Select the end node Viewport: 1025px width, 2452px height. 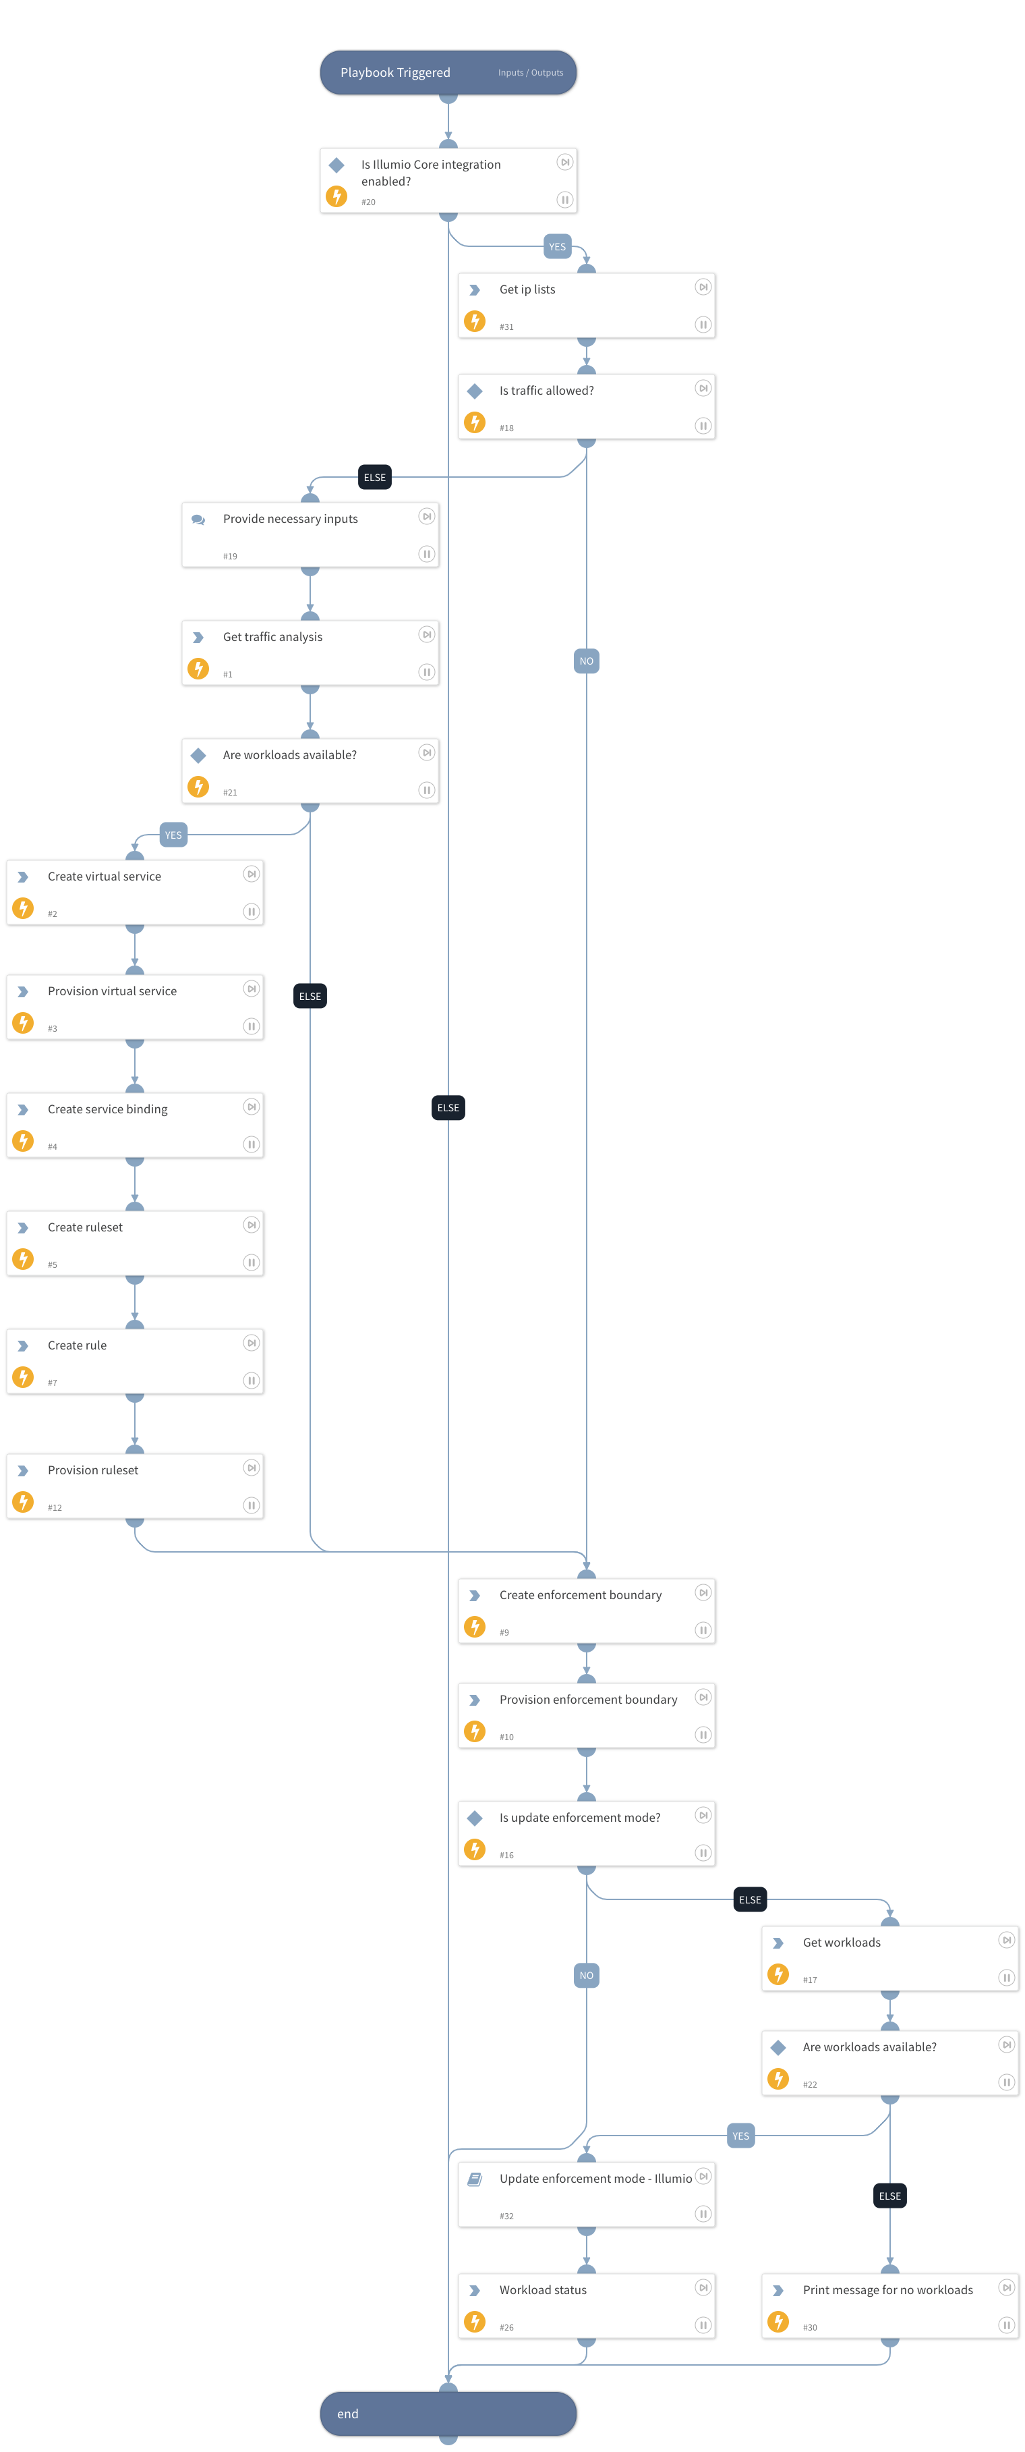[447, 2413]
